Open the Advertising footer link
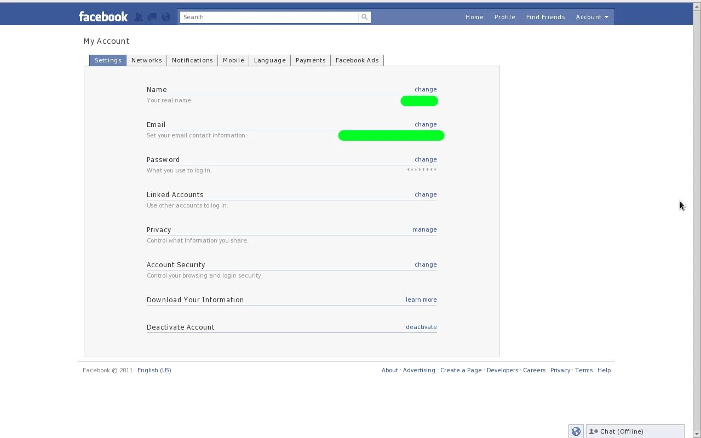Screen dimensions: 701x438 tap(419, 370)
